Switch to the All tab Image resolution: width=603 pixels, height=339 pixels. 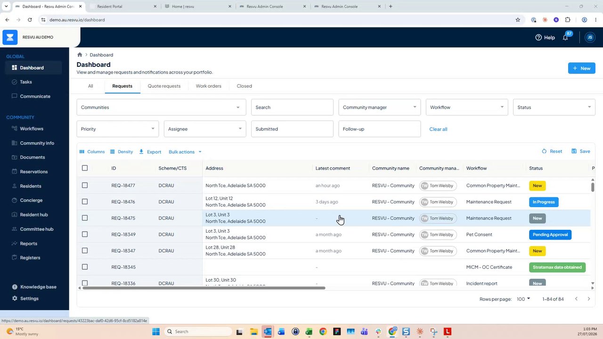click(90, 86)
